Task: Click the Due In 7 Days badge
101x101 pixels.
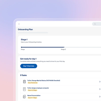Action: tap(32, 98)
